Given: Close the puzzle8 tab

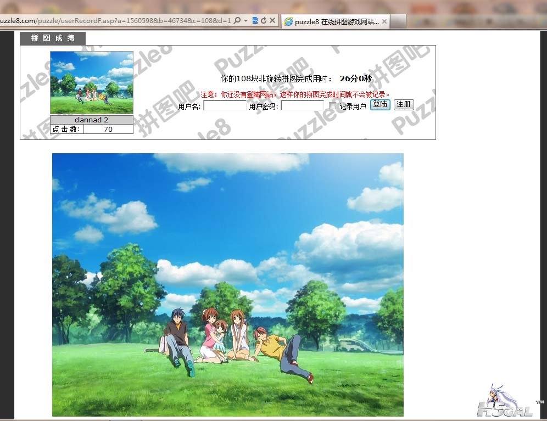Looking at the screenshot, I should [x=384, y=21].
